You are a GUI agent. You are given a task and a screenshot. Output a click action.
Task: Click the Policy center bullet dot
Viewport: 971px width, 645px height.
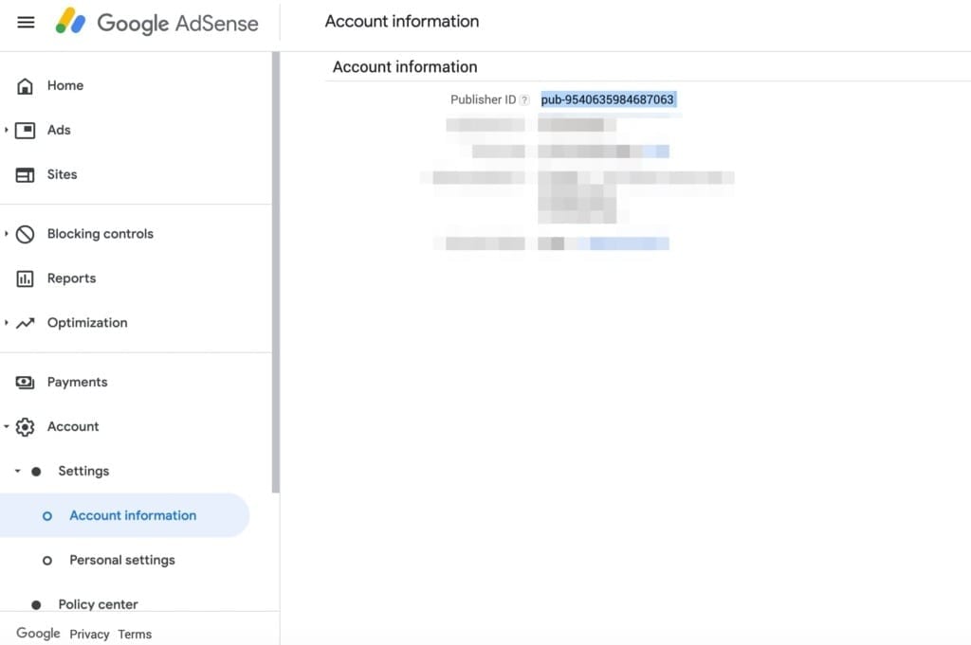36,605
